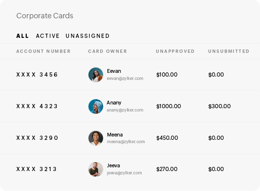Click Anany's profile avatar
Screen dimensions: 260x191
point(96,107)
